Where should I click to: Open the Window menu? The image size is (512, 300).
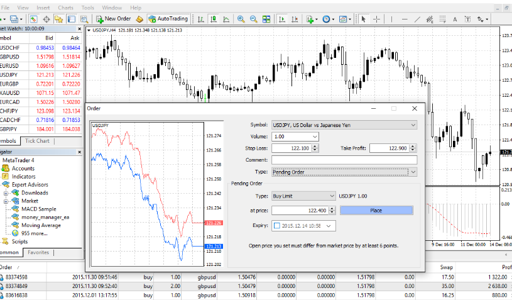coord(112,8)
